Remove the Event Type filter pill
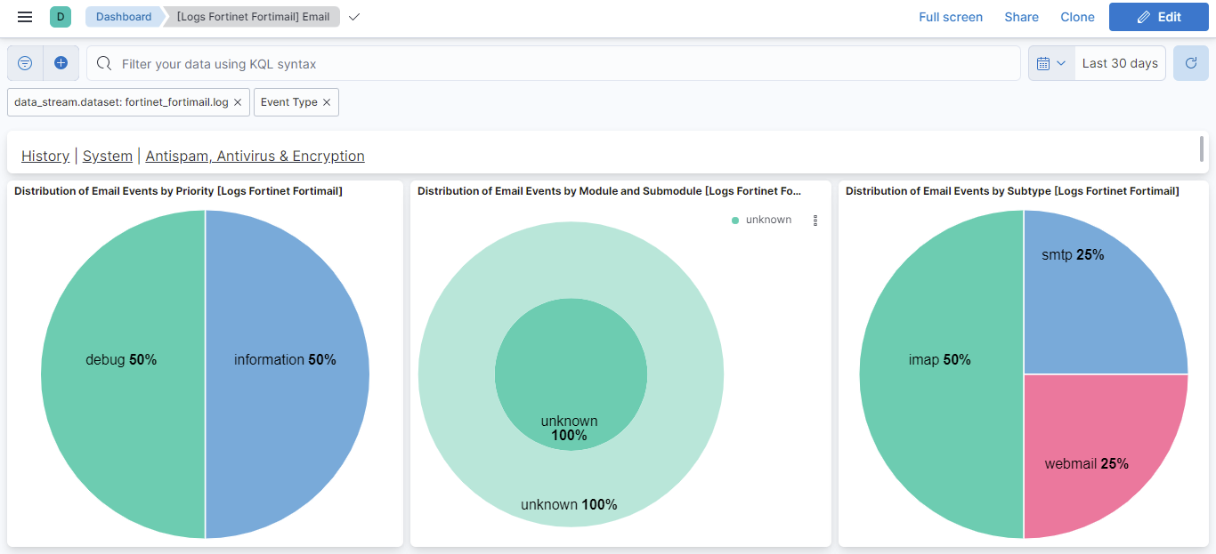 click(327, 101)
